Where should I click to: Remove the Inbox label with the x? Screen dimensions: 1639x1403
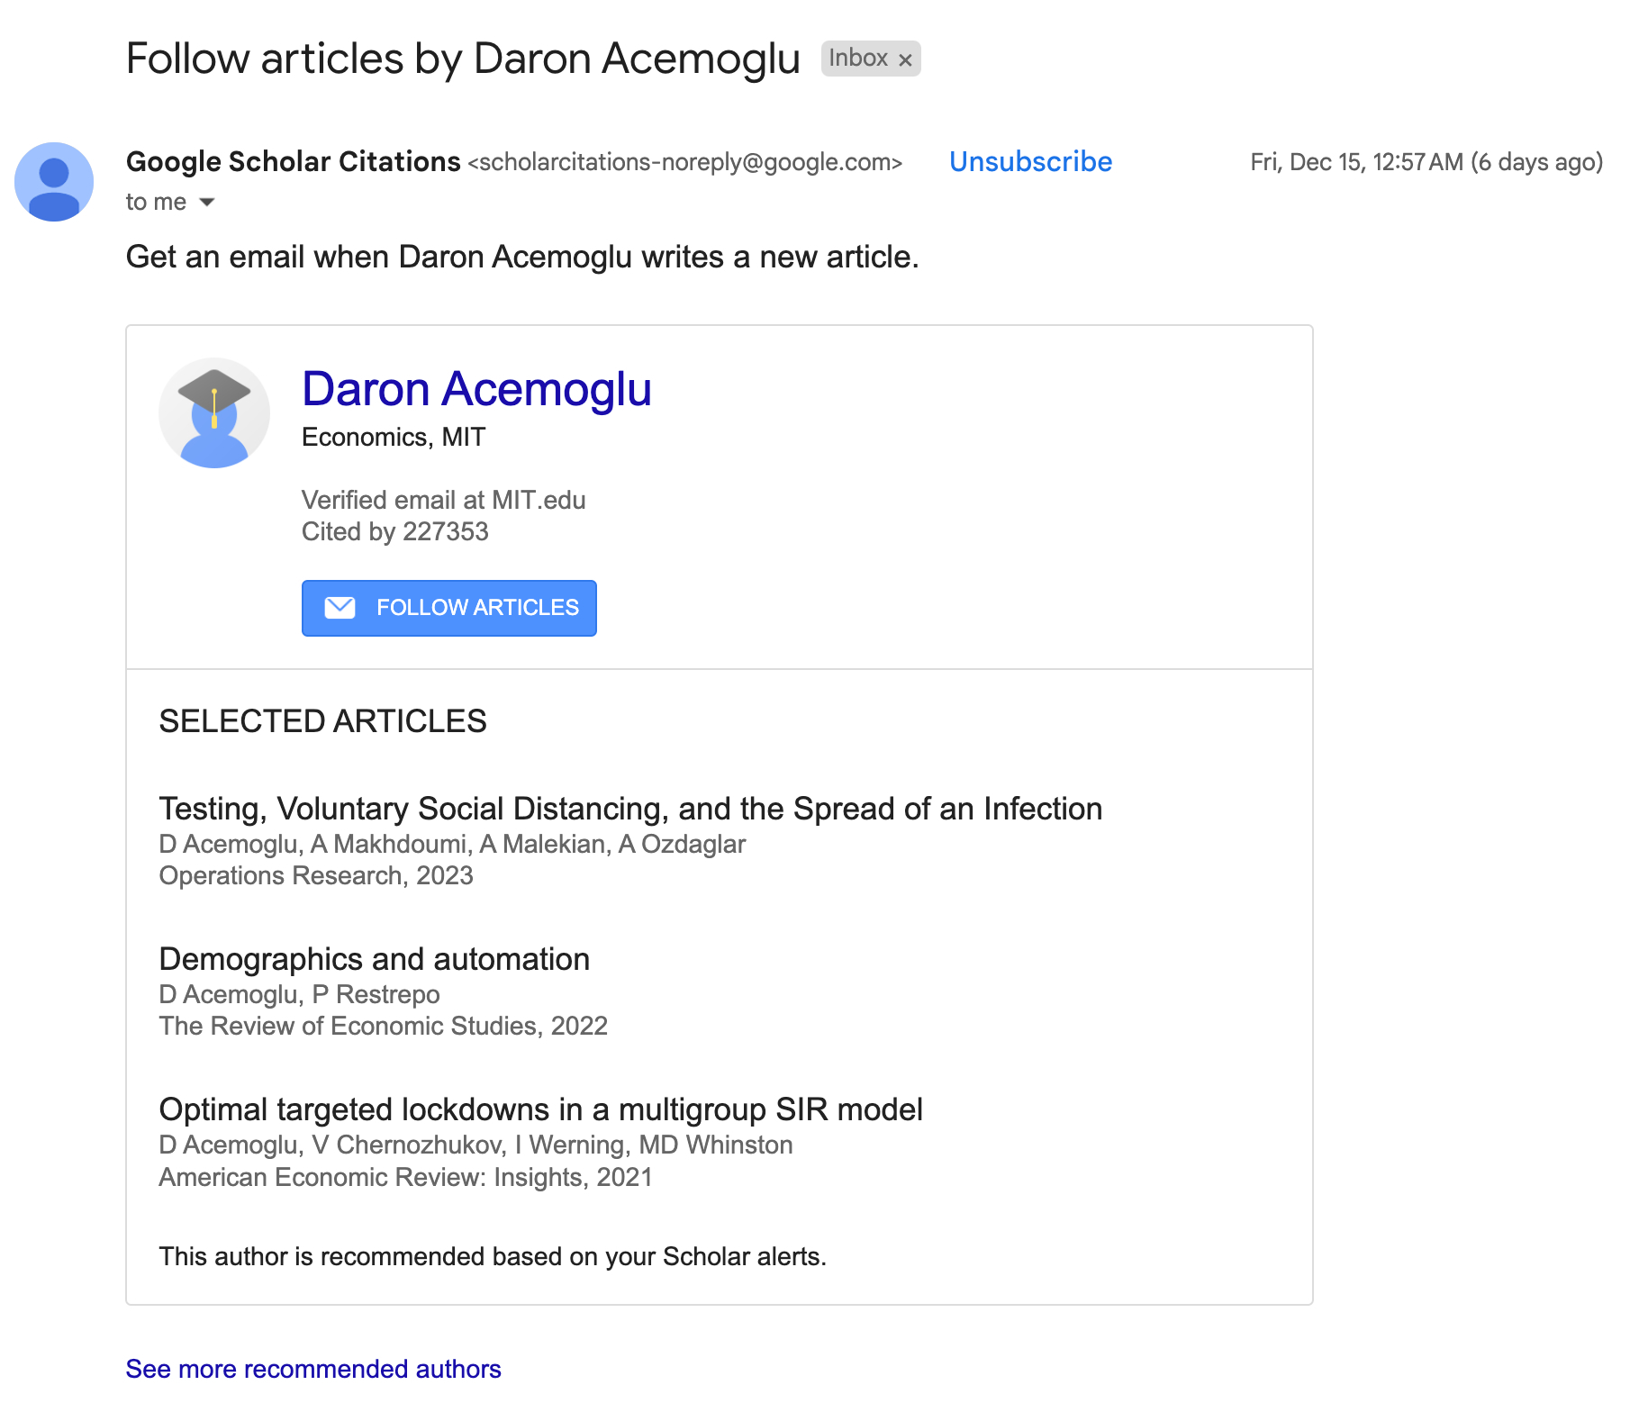905,59
